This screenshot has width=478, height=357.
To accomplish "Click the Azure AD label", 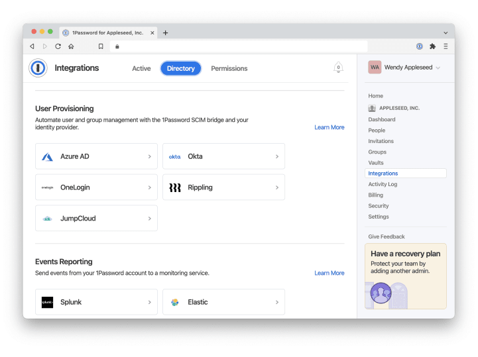I will pyautogui.click(x=75, y=156).
